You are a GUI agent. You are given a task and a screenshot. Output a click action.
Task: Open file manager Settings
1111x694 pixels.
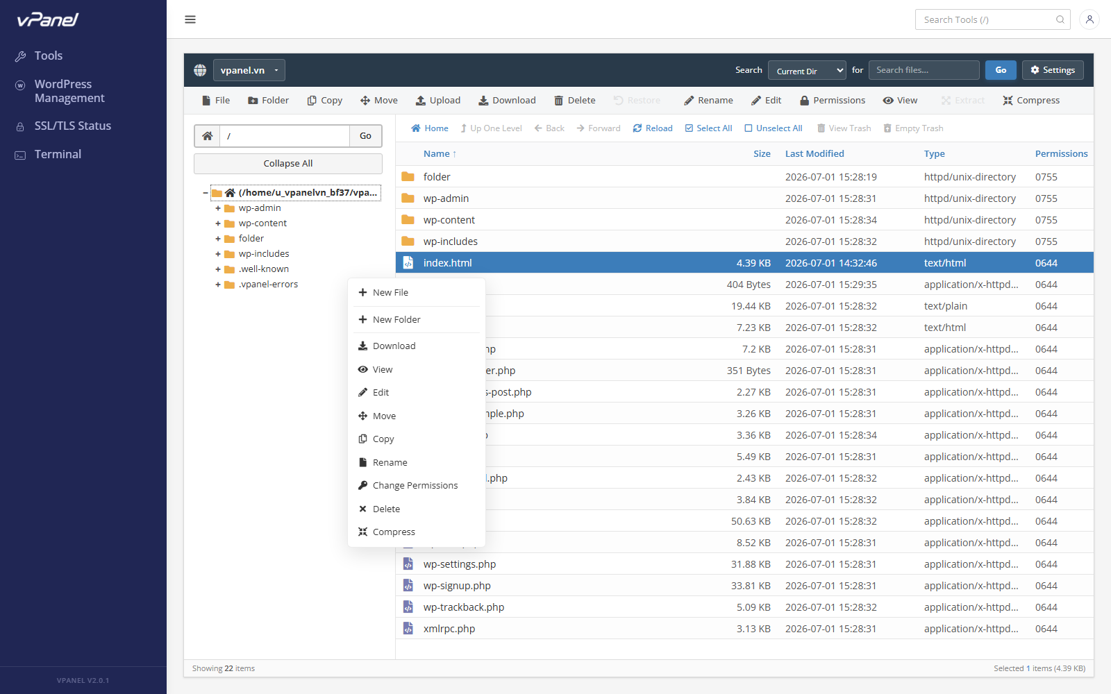tap(1053, 70)
